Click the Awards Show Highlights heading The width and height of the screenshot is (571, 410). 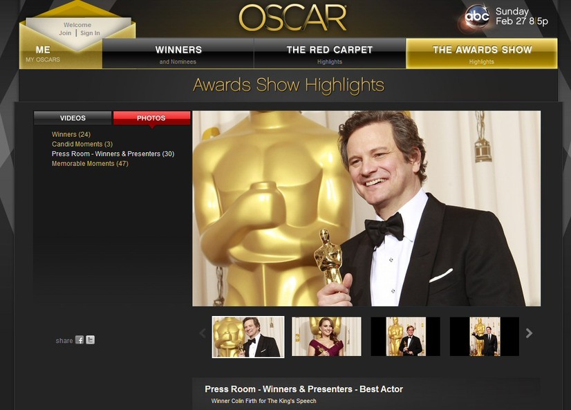pyautogui.click(x=288, y=85)
